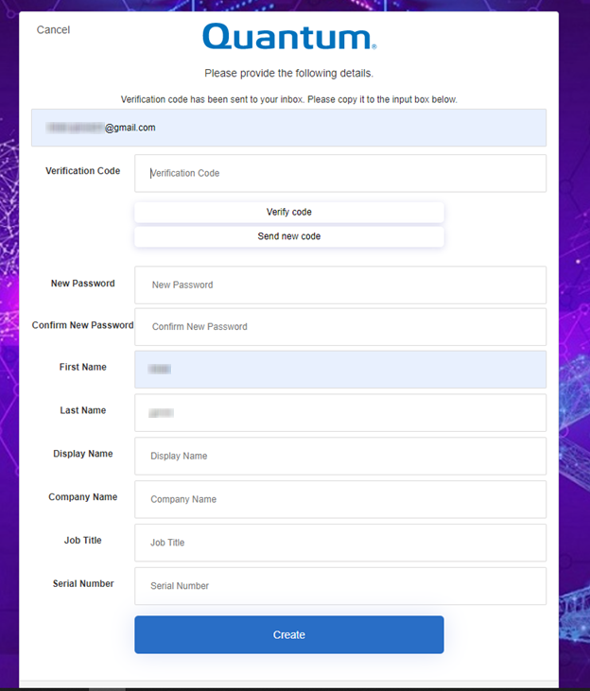Select the Company Name input field
Screen dimensions: 590x691
(340, 499)
